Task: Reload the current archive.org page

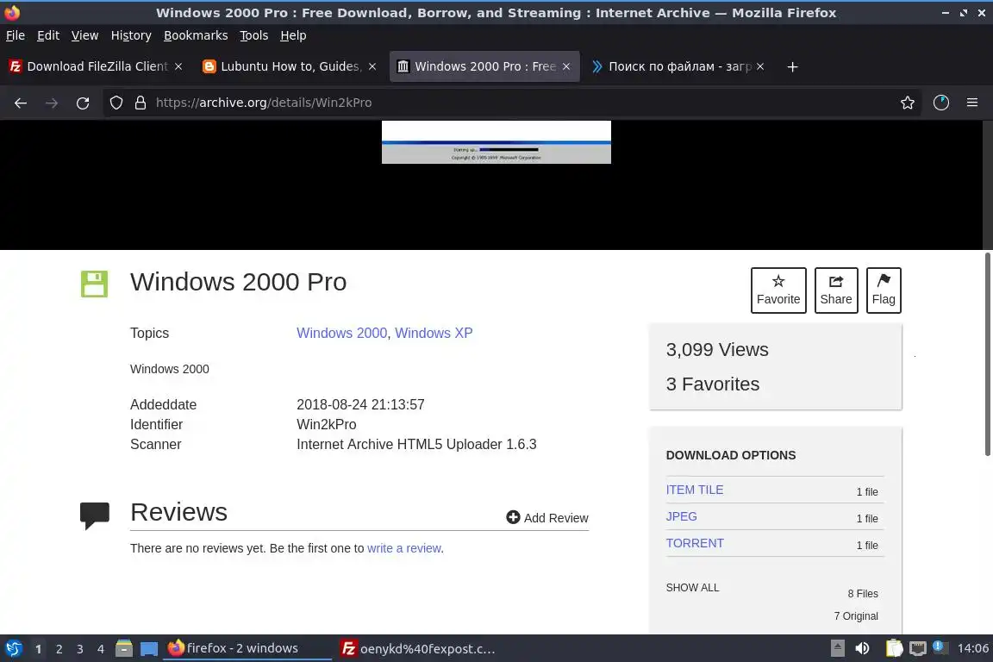Action: pyautogui.click(x=83, y=103)
